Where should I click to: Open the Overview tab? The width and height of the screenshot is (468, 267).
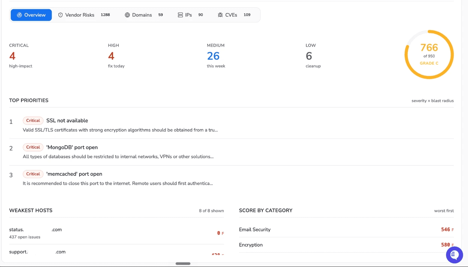pyautogui.click(x=31, y=15)
